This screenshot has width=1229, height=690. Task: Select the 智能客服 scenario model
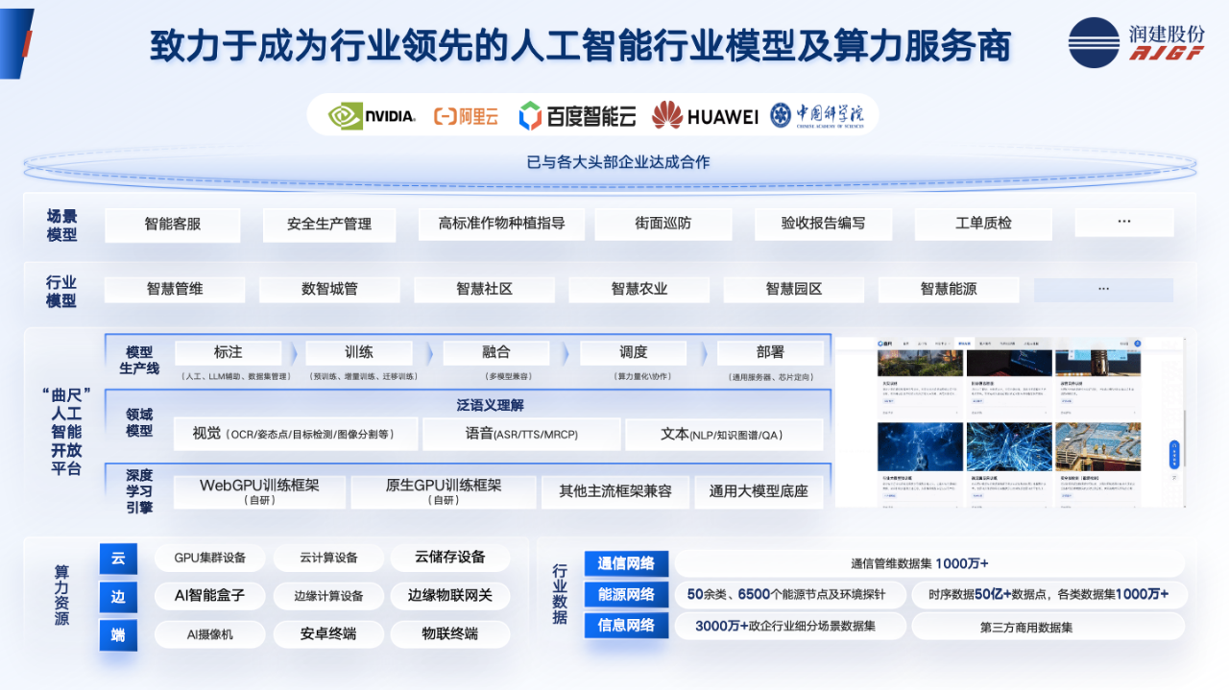(x=173, y=224)
